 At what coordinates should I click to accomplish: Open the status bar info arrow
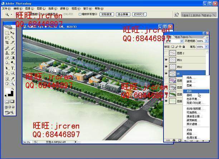pos(76,142)
